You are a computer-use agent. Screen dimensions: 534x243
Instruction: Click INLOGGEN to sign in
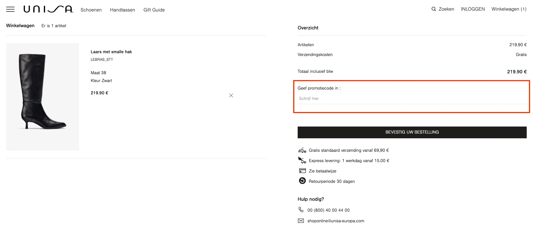[473, 9]
